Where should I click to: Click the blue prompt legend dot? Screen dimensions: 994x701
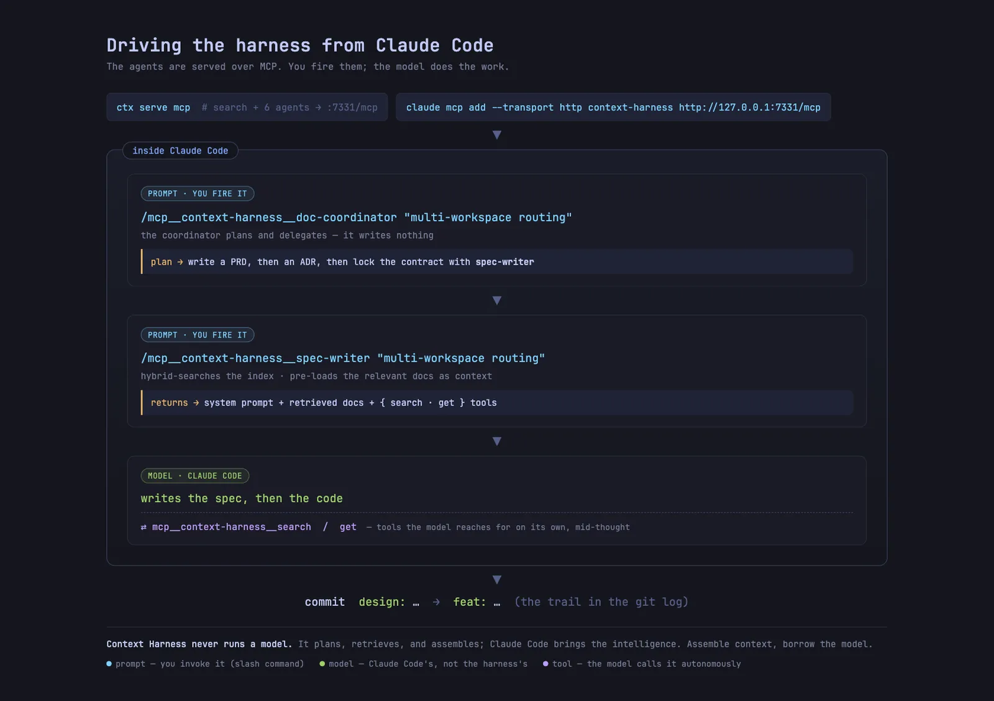109,664
